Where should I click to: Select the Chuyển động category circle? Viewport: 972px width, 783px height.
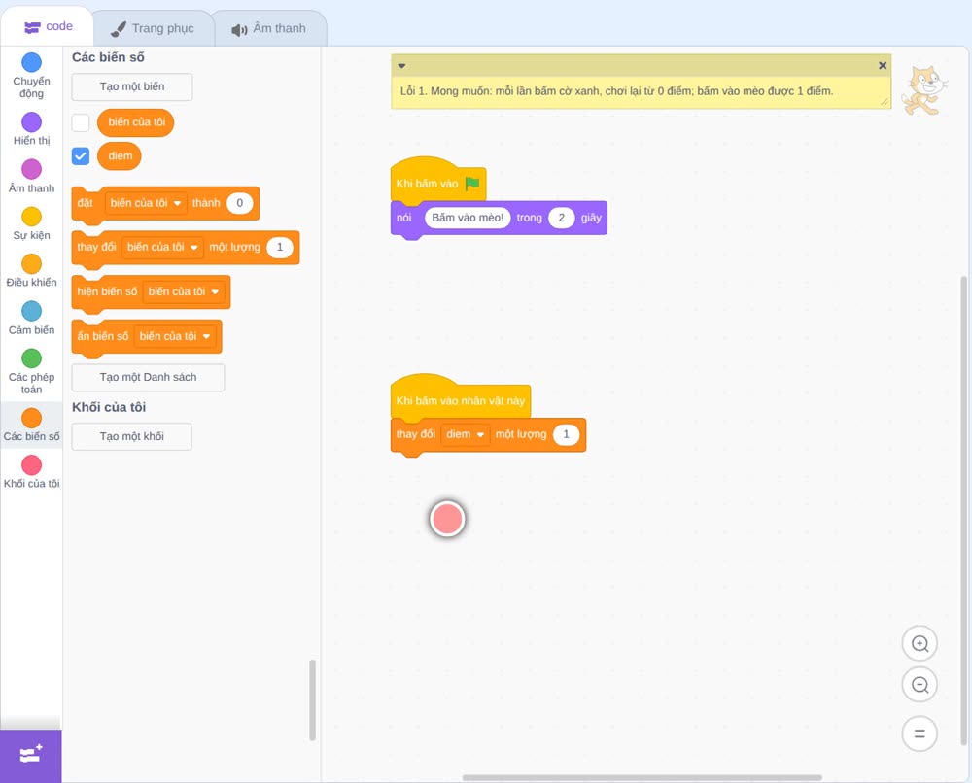pos(32,62)
